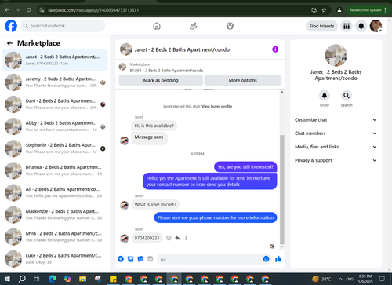Screen dimensions: 392x285
Task: Mute this chat with the bell icon
Action: tap(325, 96)
